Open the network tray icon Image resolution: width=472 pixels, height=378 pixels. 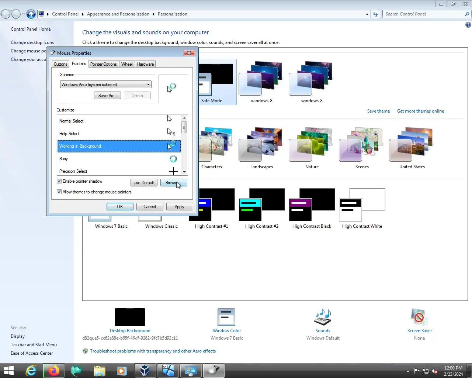tap(426, 371)
